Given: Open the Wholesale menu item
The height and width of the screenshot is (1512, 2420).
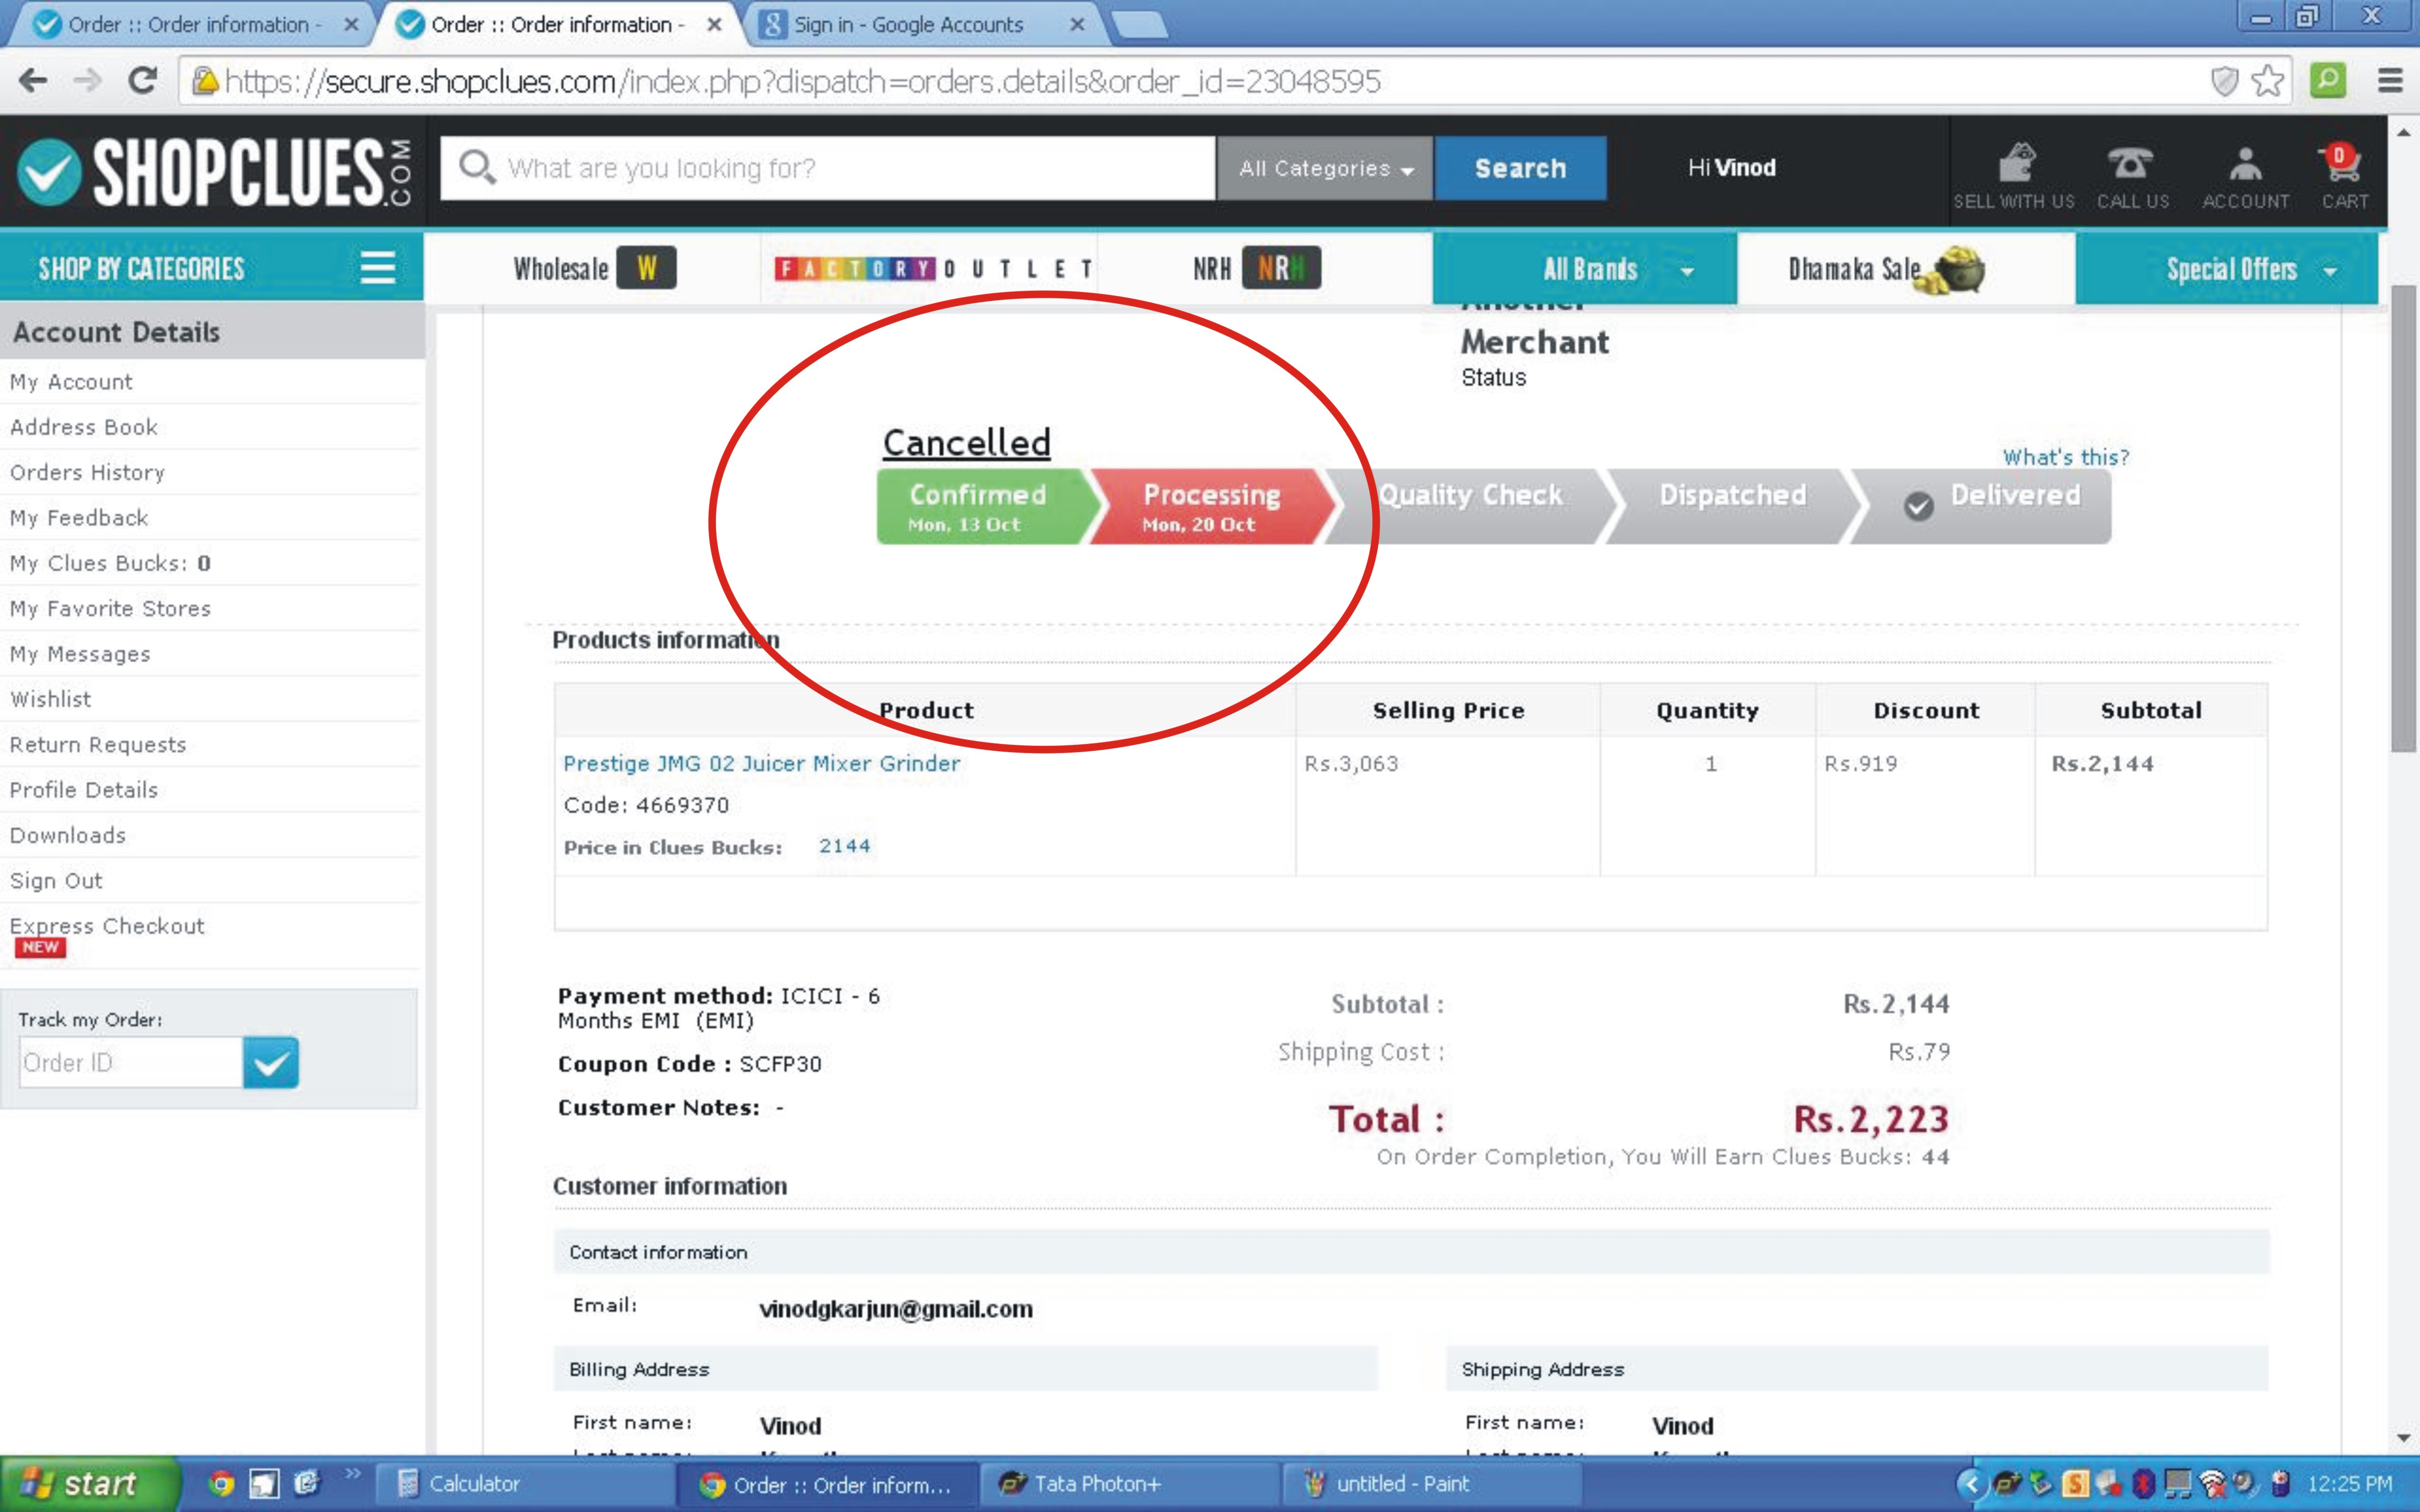Looking at the screenshot, I should pyautogui.click(x=595, y=268).
